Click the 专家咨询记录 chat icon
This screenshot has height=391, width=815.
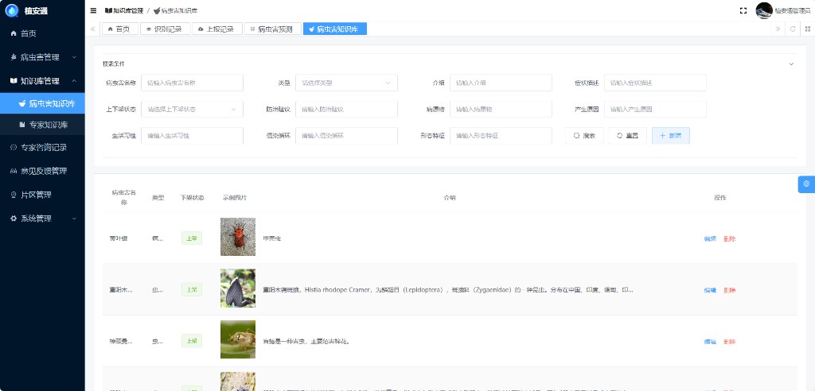pyautogui.click(x=14, y=148)
